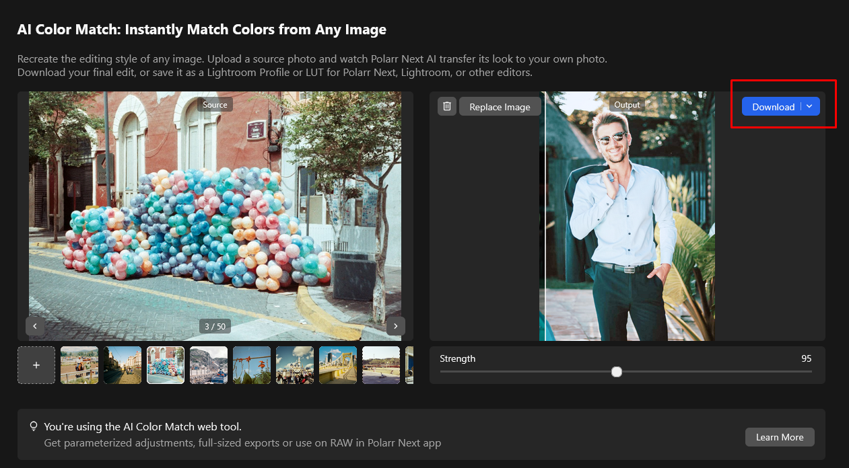Click the Download button
Screen dimensions: 849x468
(772, 107)
